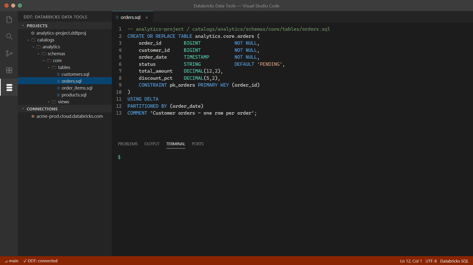
Task: Collapse the tables folder arrow
Action: pyautogui.click(x=49, y=68)
